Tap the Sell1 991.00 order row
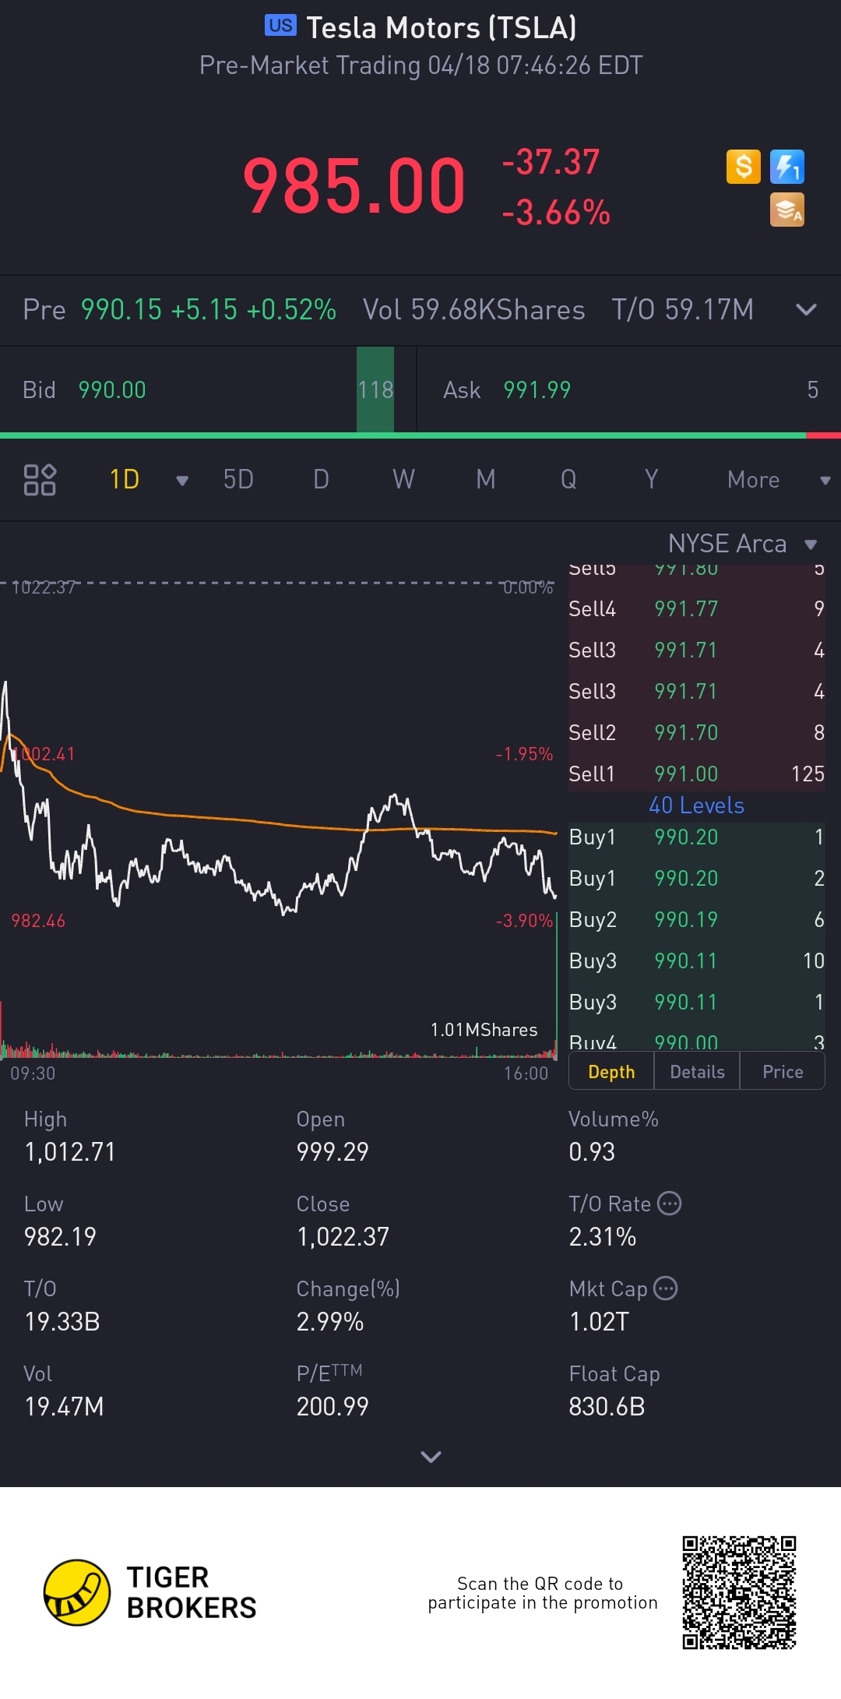The width and height of the screenshot is (841, 1699). (x=696, y=774)
